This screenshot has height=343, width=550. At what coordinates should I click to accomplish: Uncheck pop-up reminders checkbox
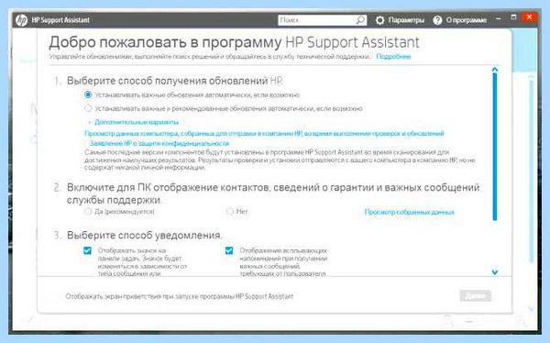229,250
